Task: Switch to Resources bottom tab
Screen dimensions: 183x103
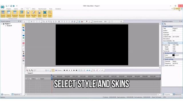Action: [x=177, y=95]
